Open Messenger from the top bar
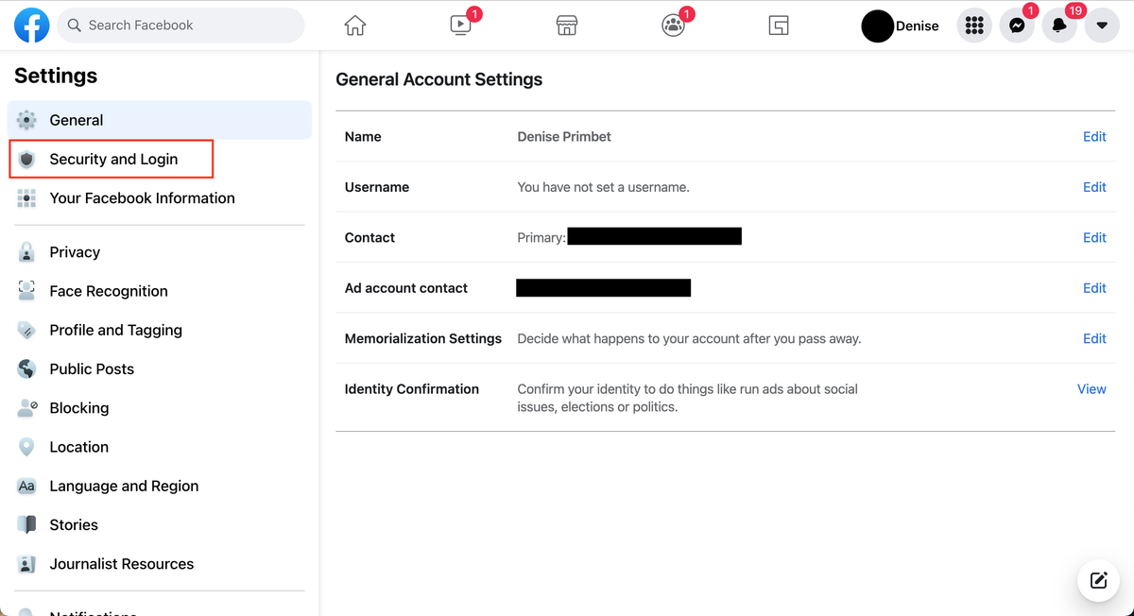The image size is (1134, 616). point(1017,26)
